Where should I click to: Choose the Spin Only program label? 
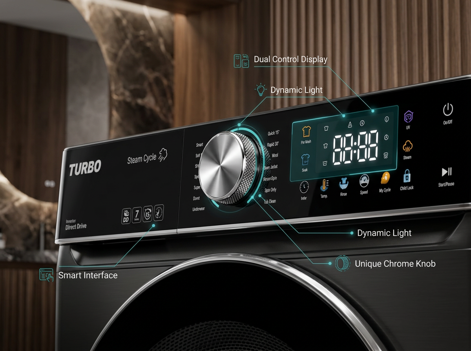270,190
